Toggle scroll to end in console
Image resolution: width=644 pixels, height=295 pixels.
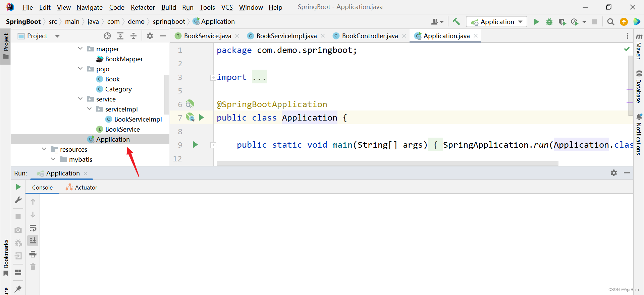(33, 241)
